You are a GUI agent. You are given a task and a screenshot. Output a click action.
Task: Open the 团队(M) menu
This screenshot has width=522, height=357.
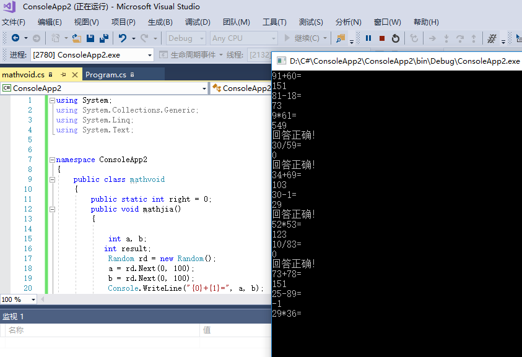(237, 22)
